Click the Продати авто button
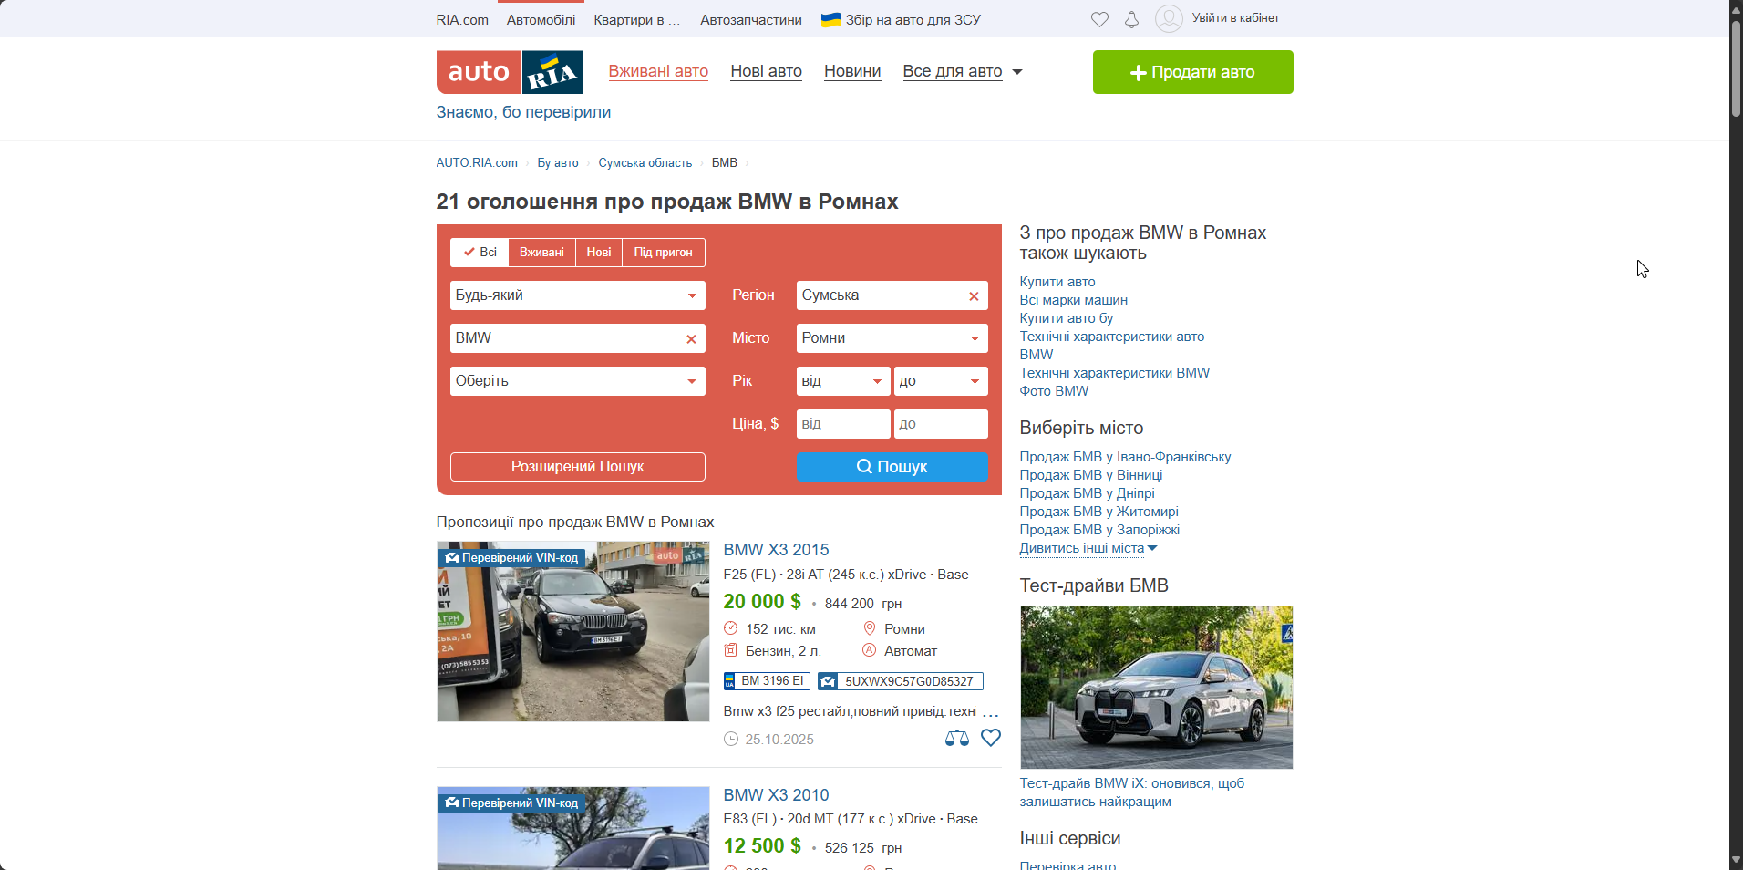Viewport: 1743px width, 870px height. [x=1192, y=72]
